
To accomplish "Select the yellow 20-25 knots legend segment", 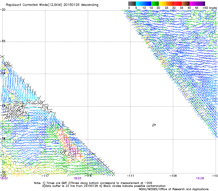I will pos(163,4).
